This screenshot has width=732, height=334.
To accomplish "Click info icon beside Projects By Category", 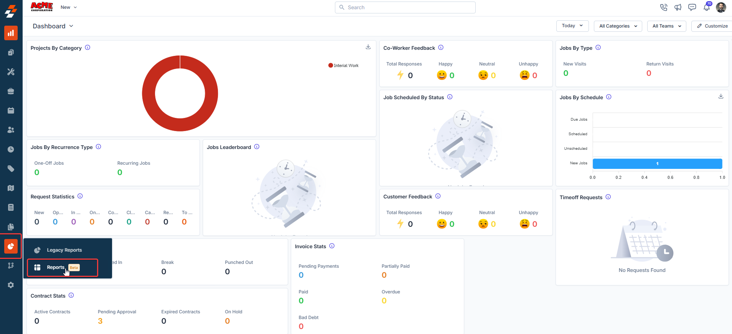I will 87,47.
